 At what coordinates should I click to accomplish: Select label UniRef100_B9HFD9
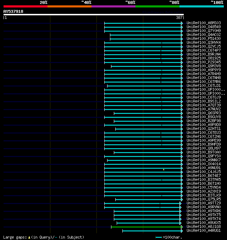coord(204,145)
